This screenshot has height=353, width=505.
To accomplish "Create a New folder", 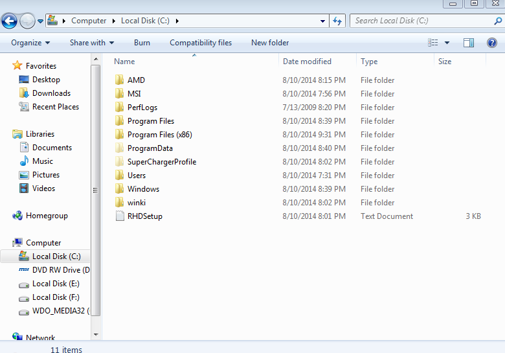I will [x=270, y=43].
